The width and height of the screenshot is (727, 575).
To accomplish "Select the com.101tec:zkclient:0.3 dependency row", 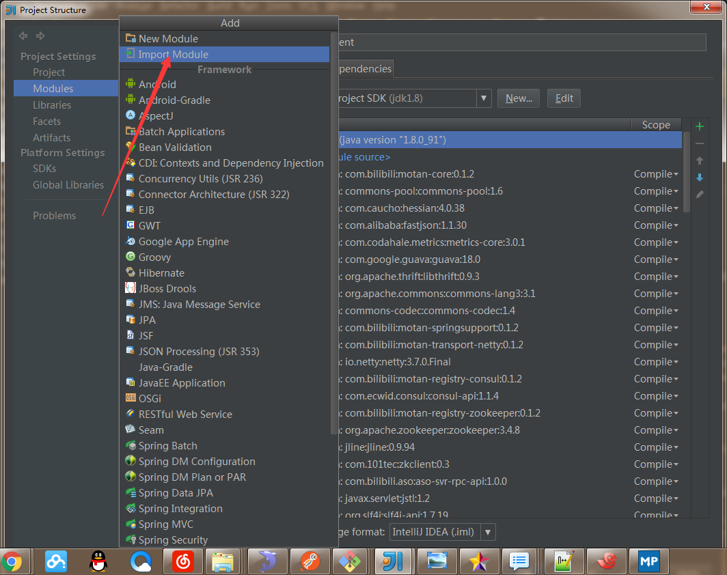I will (x=510, y=464).
